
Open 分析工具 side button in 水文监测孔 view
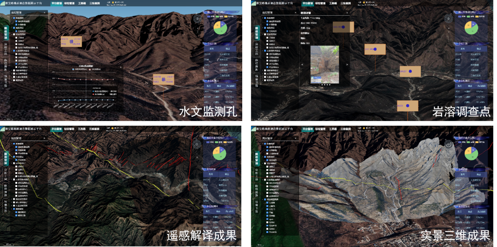[5, 50]
